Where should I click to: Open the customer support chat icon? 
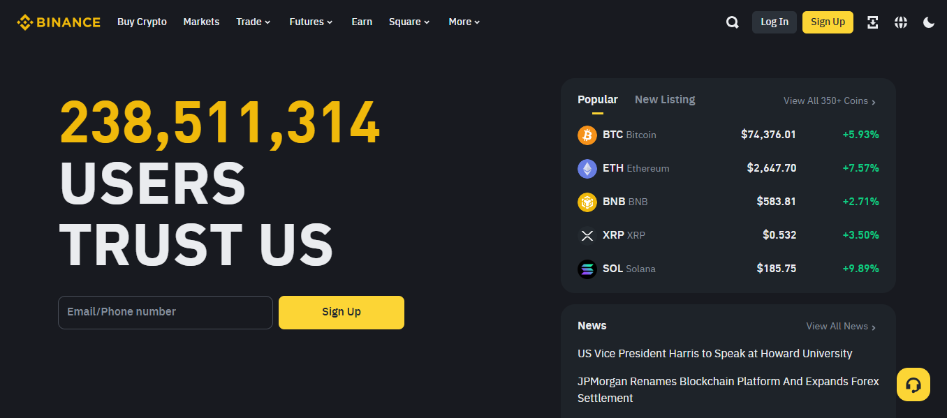tap(913, 384)
